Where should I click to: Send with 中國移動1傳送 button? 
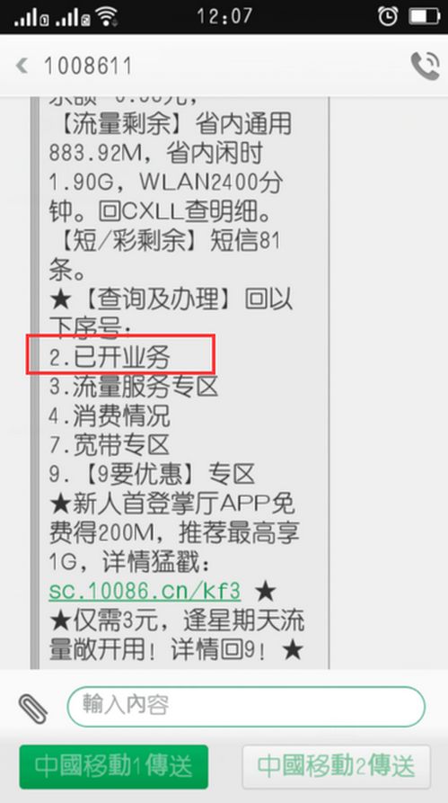pos(113,767)
